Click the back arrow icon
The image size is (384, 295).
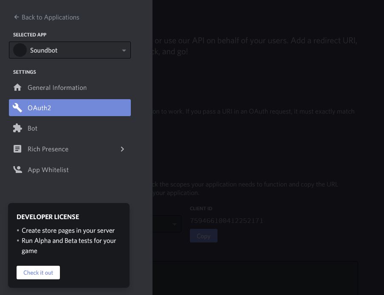pos(17,17)
